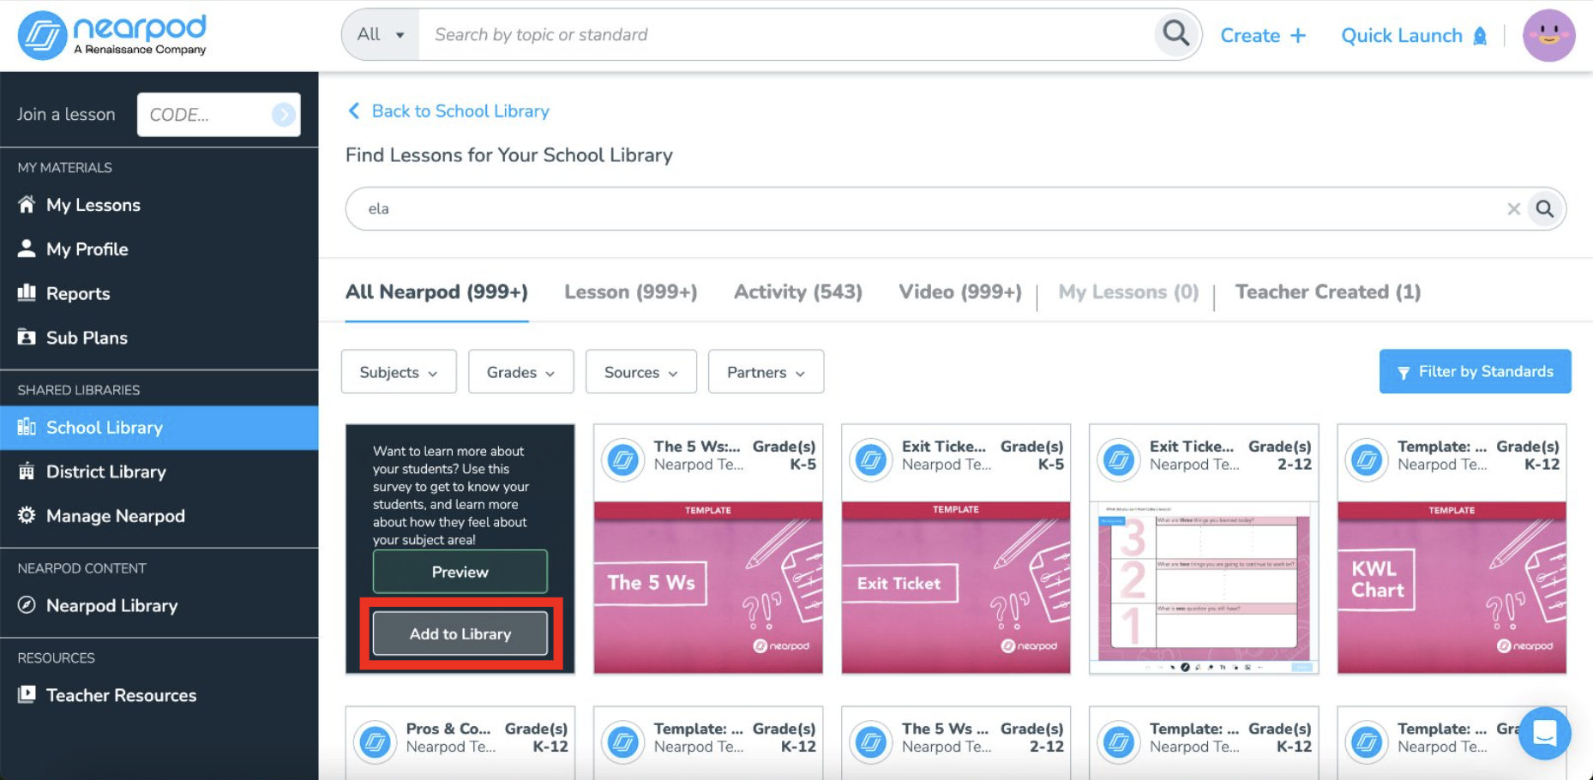Select the All Nearpod (999+) tab

pyautogui.click(x=436, y=292)
